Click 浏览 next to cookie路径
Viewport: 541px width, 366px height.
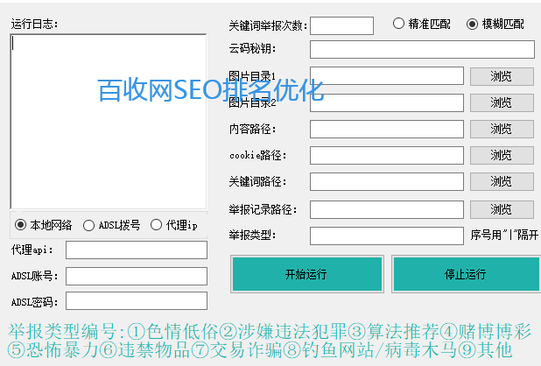(502, 155)
